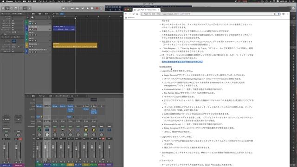Click the playhead marker in the ruler
Image resolution: width=297 pixels, height=167 pixels.
point(75,18)
